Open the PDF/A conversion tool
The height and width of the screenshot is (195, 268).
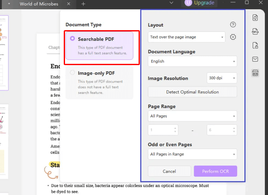pos(255,32)
